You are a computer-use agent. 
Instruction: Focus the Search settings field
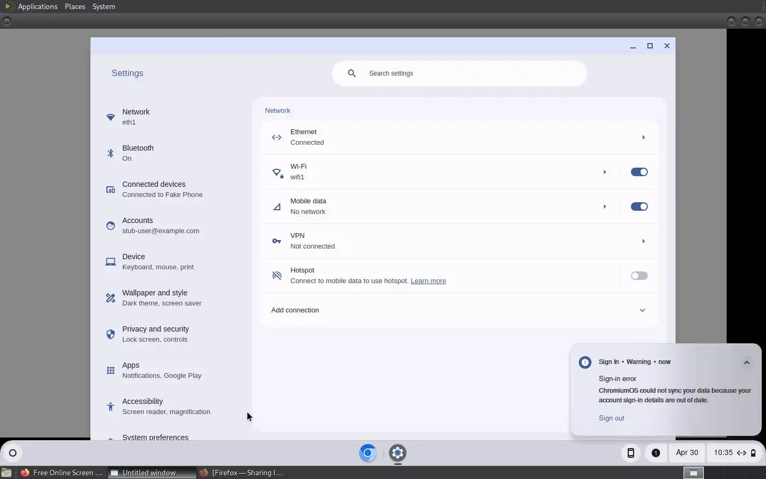(x=460, y=73)
